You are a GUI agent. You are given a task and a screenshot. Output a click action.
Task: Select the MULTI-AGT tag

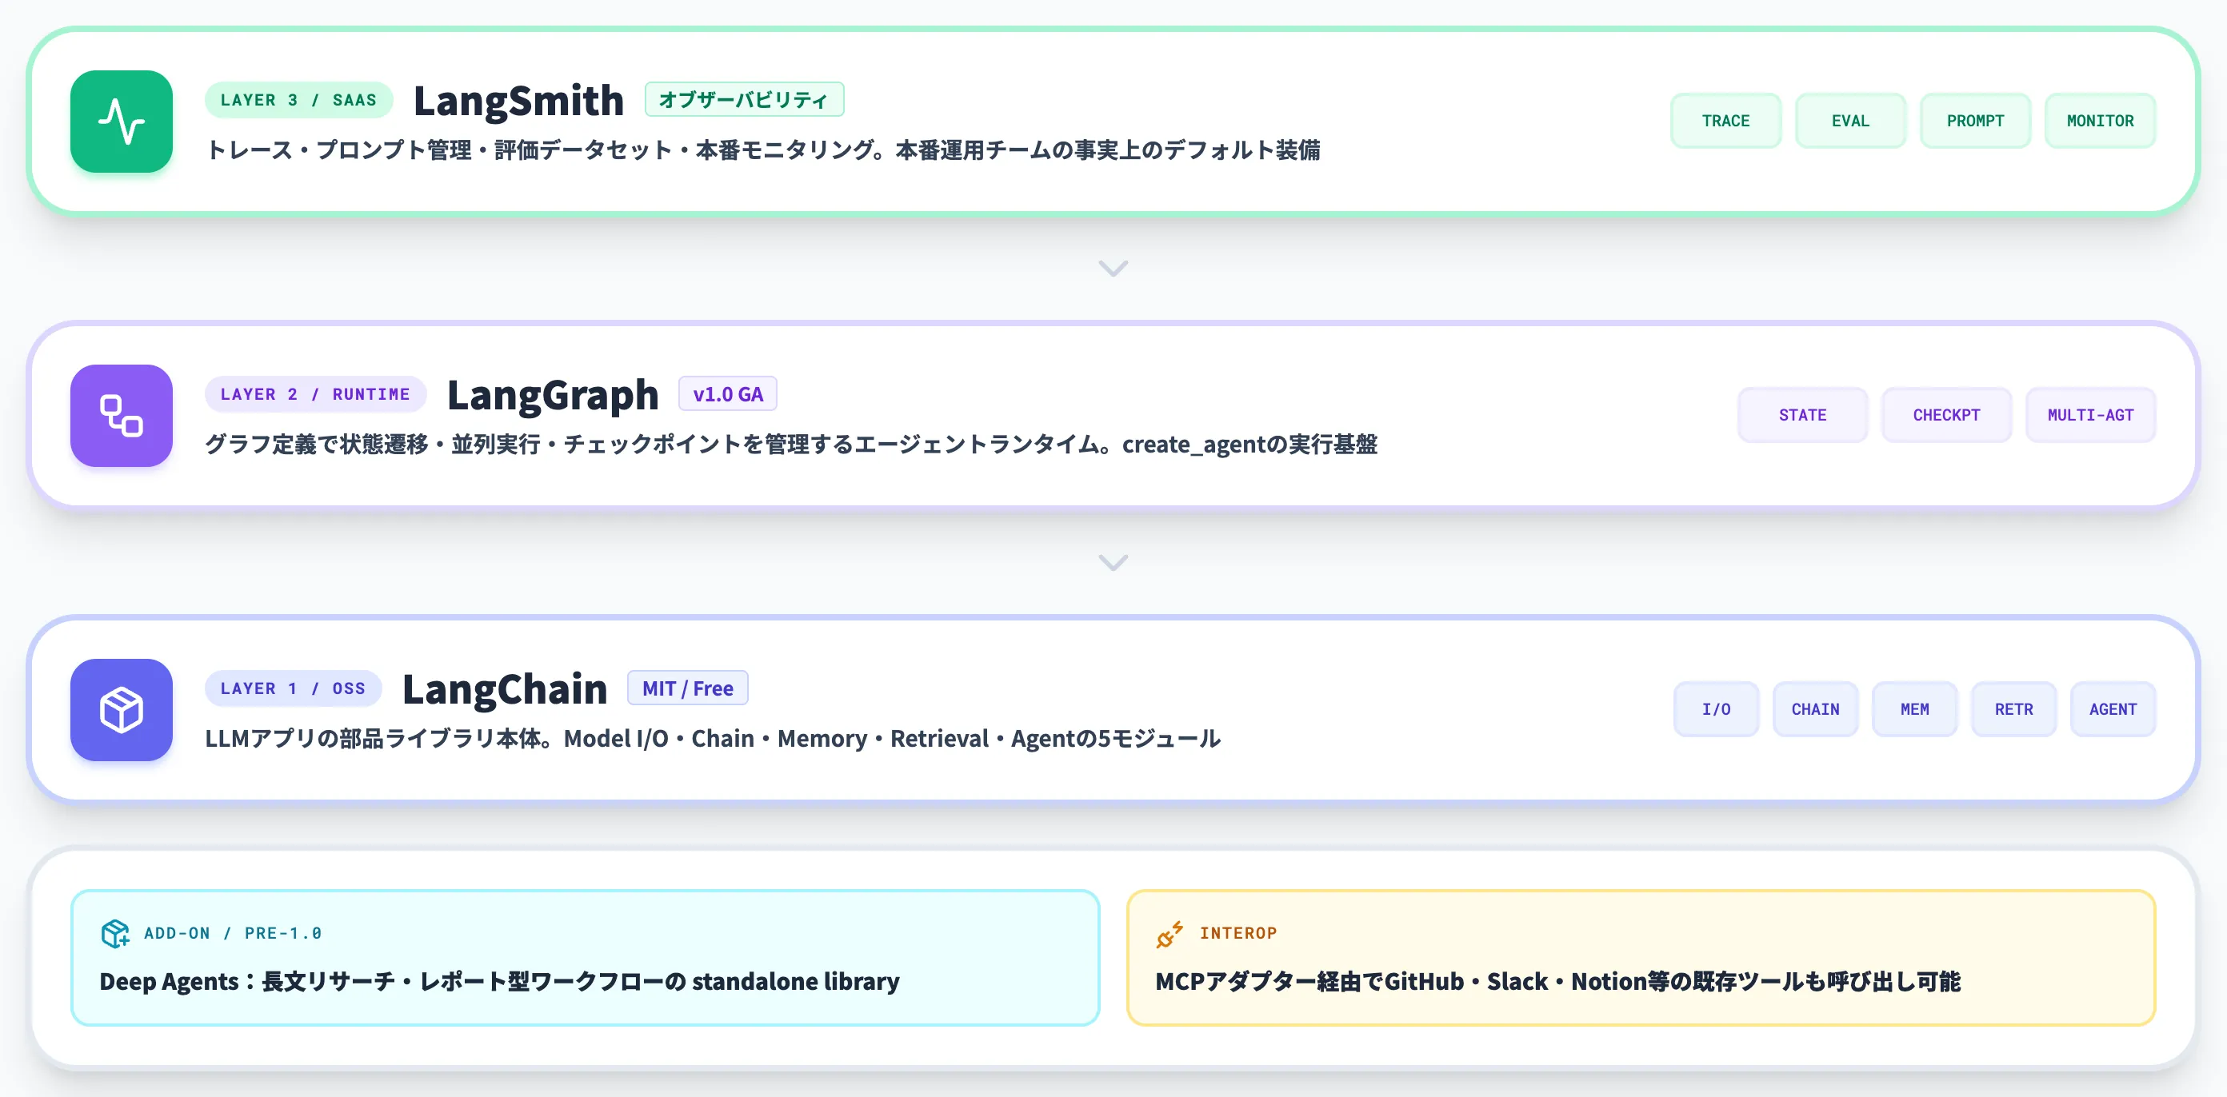[2090, 415]
